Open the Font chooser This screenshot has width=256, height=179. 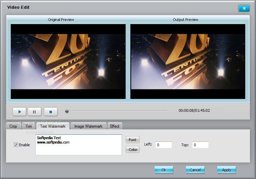point(132,140)
